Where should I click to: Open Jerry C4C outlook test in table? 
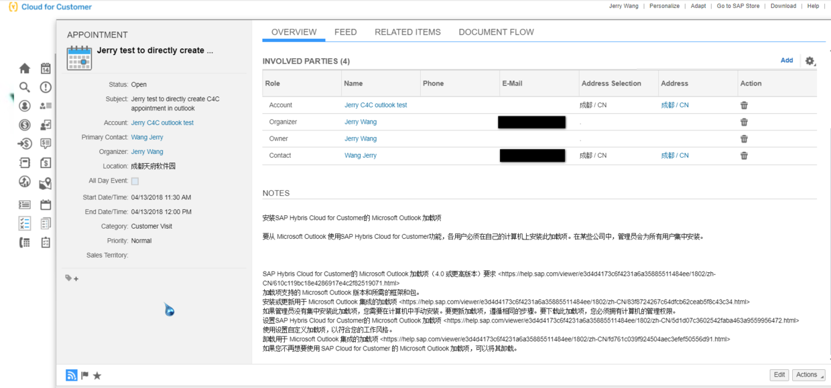tap(375, 105)
